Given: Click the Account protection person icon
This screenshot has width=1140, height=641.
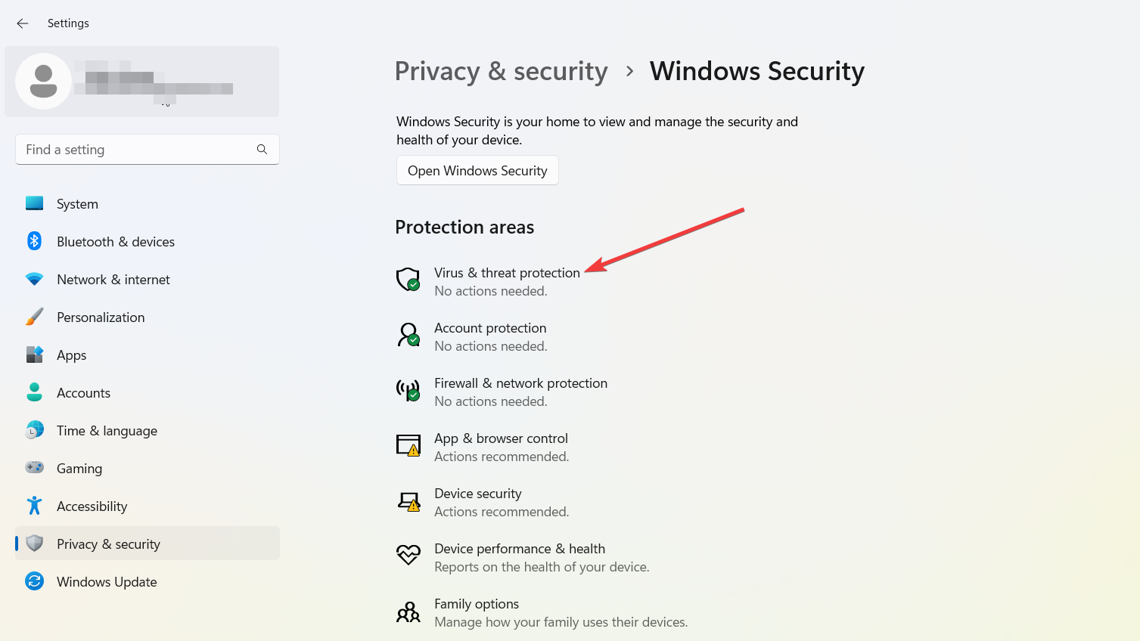Looking at the screenshot, I should click(x=408, y=335).
